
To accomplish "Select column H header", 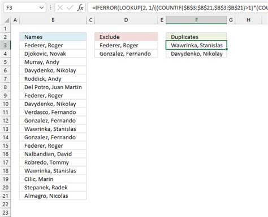I will (x=248, y=20).
